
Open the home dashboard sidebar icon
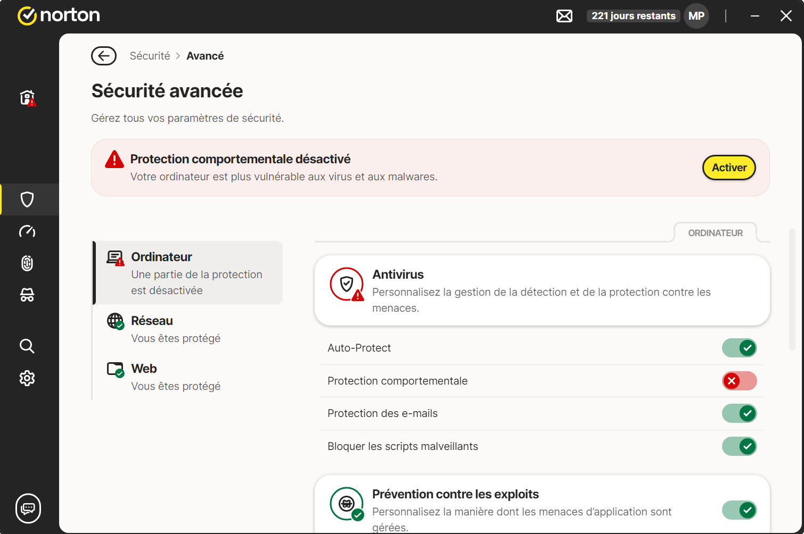coord(27,98)
